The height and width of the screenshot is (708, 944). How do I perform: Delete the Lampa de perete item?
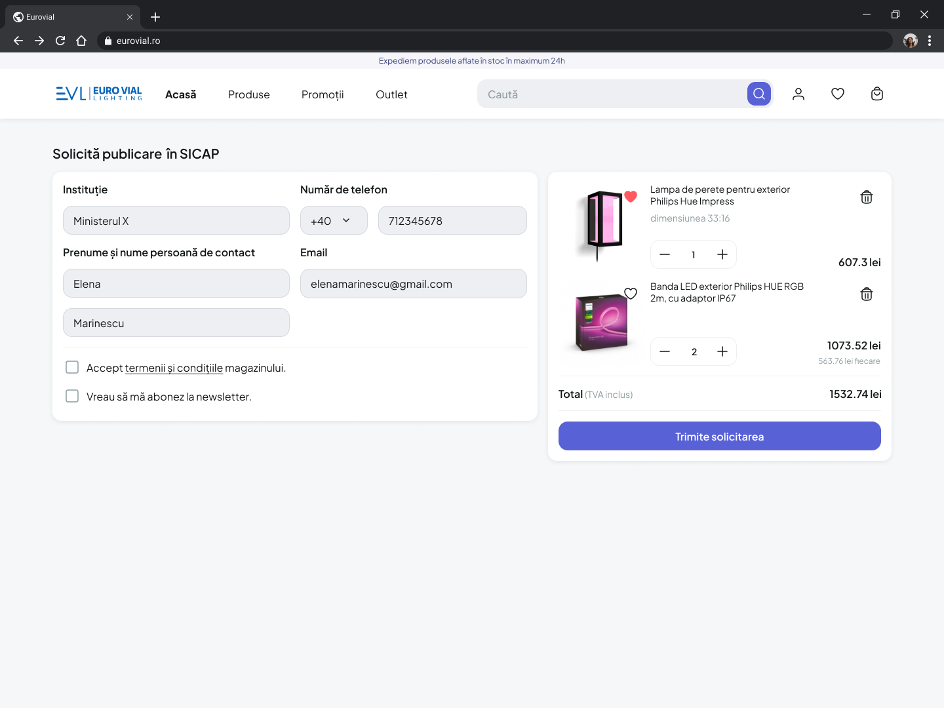point(867,197)
